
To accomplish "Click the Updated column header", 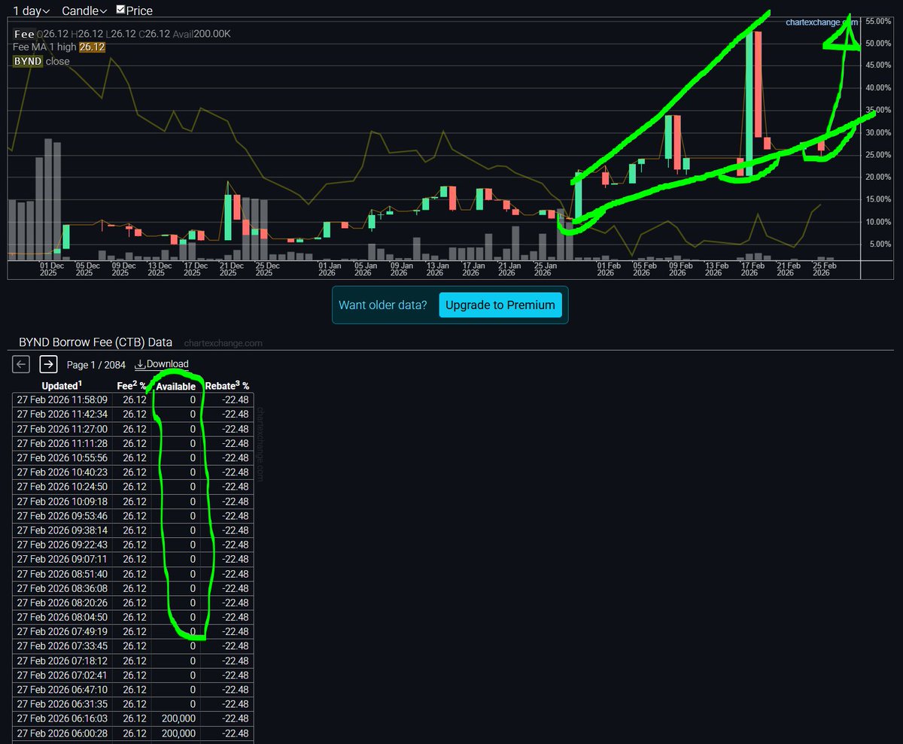I will (x=62, y=386).
